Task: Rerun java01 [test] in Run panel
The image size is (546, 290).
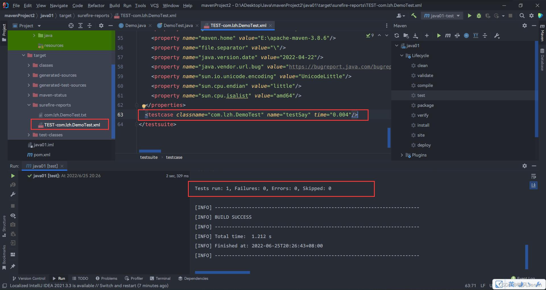Action: click(13, 176)
